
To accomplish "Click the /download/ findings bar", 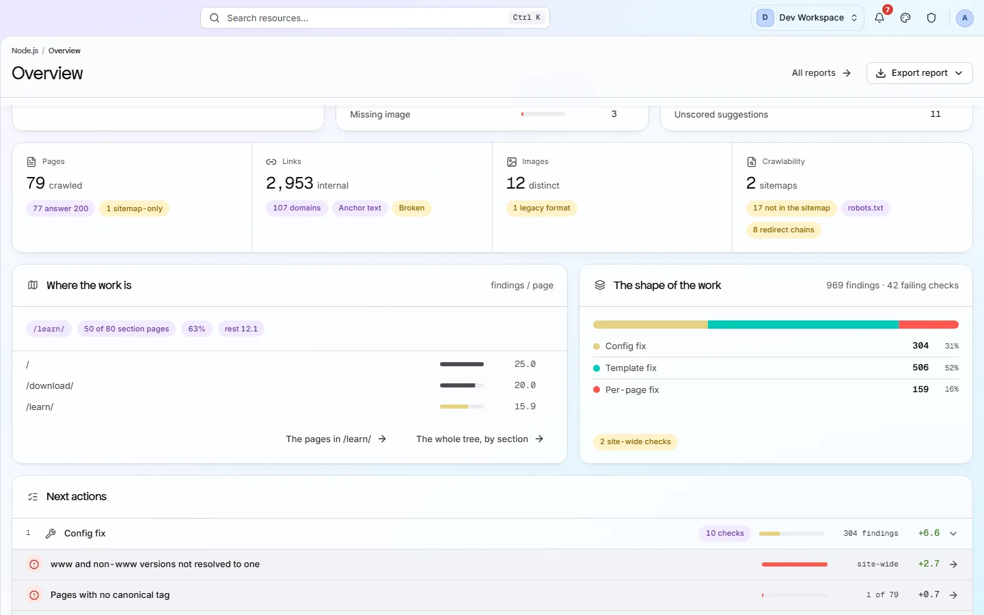I will click(462, 386).
